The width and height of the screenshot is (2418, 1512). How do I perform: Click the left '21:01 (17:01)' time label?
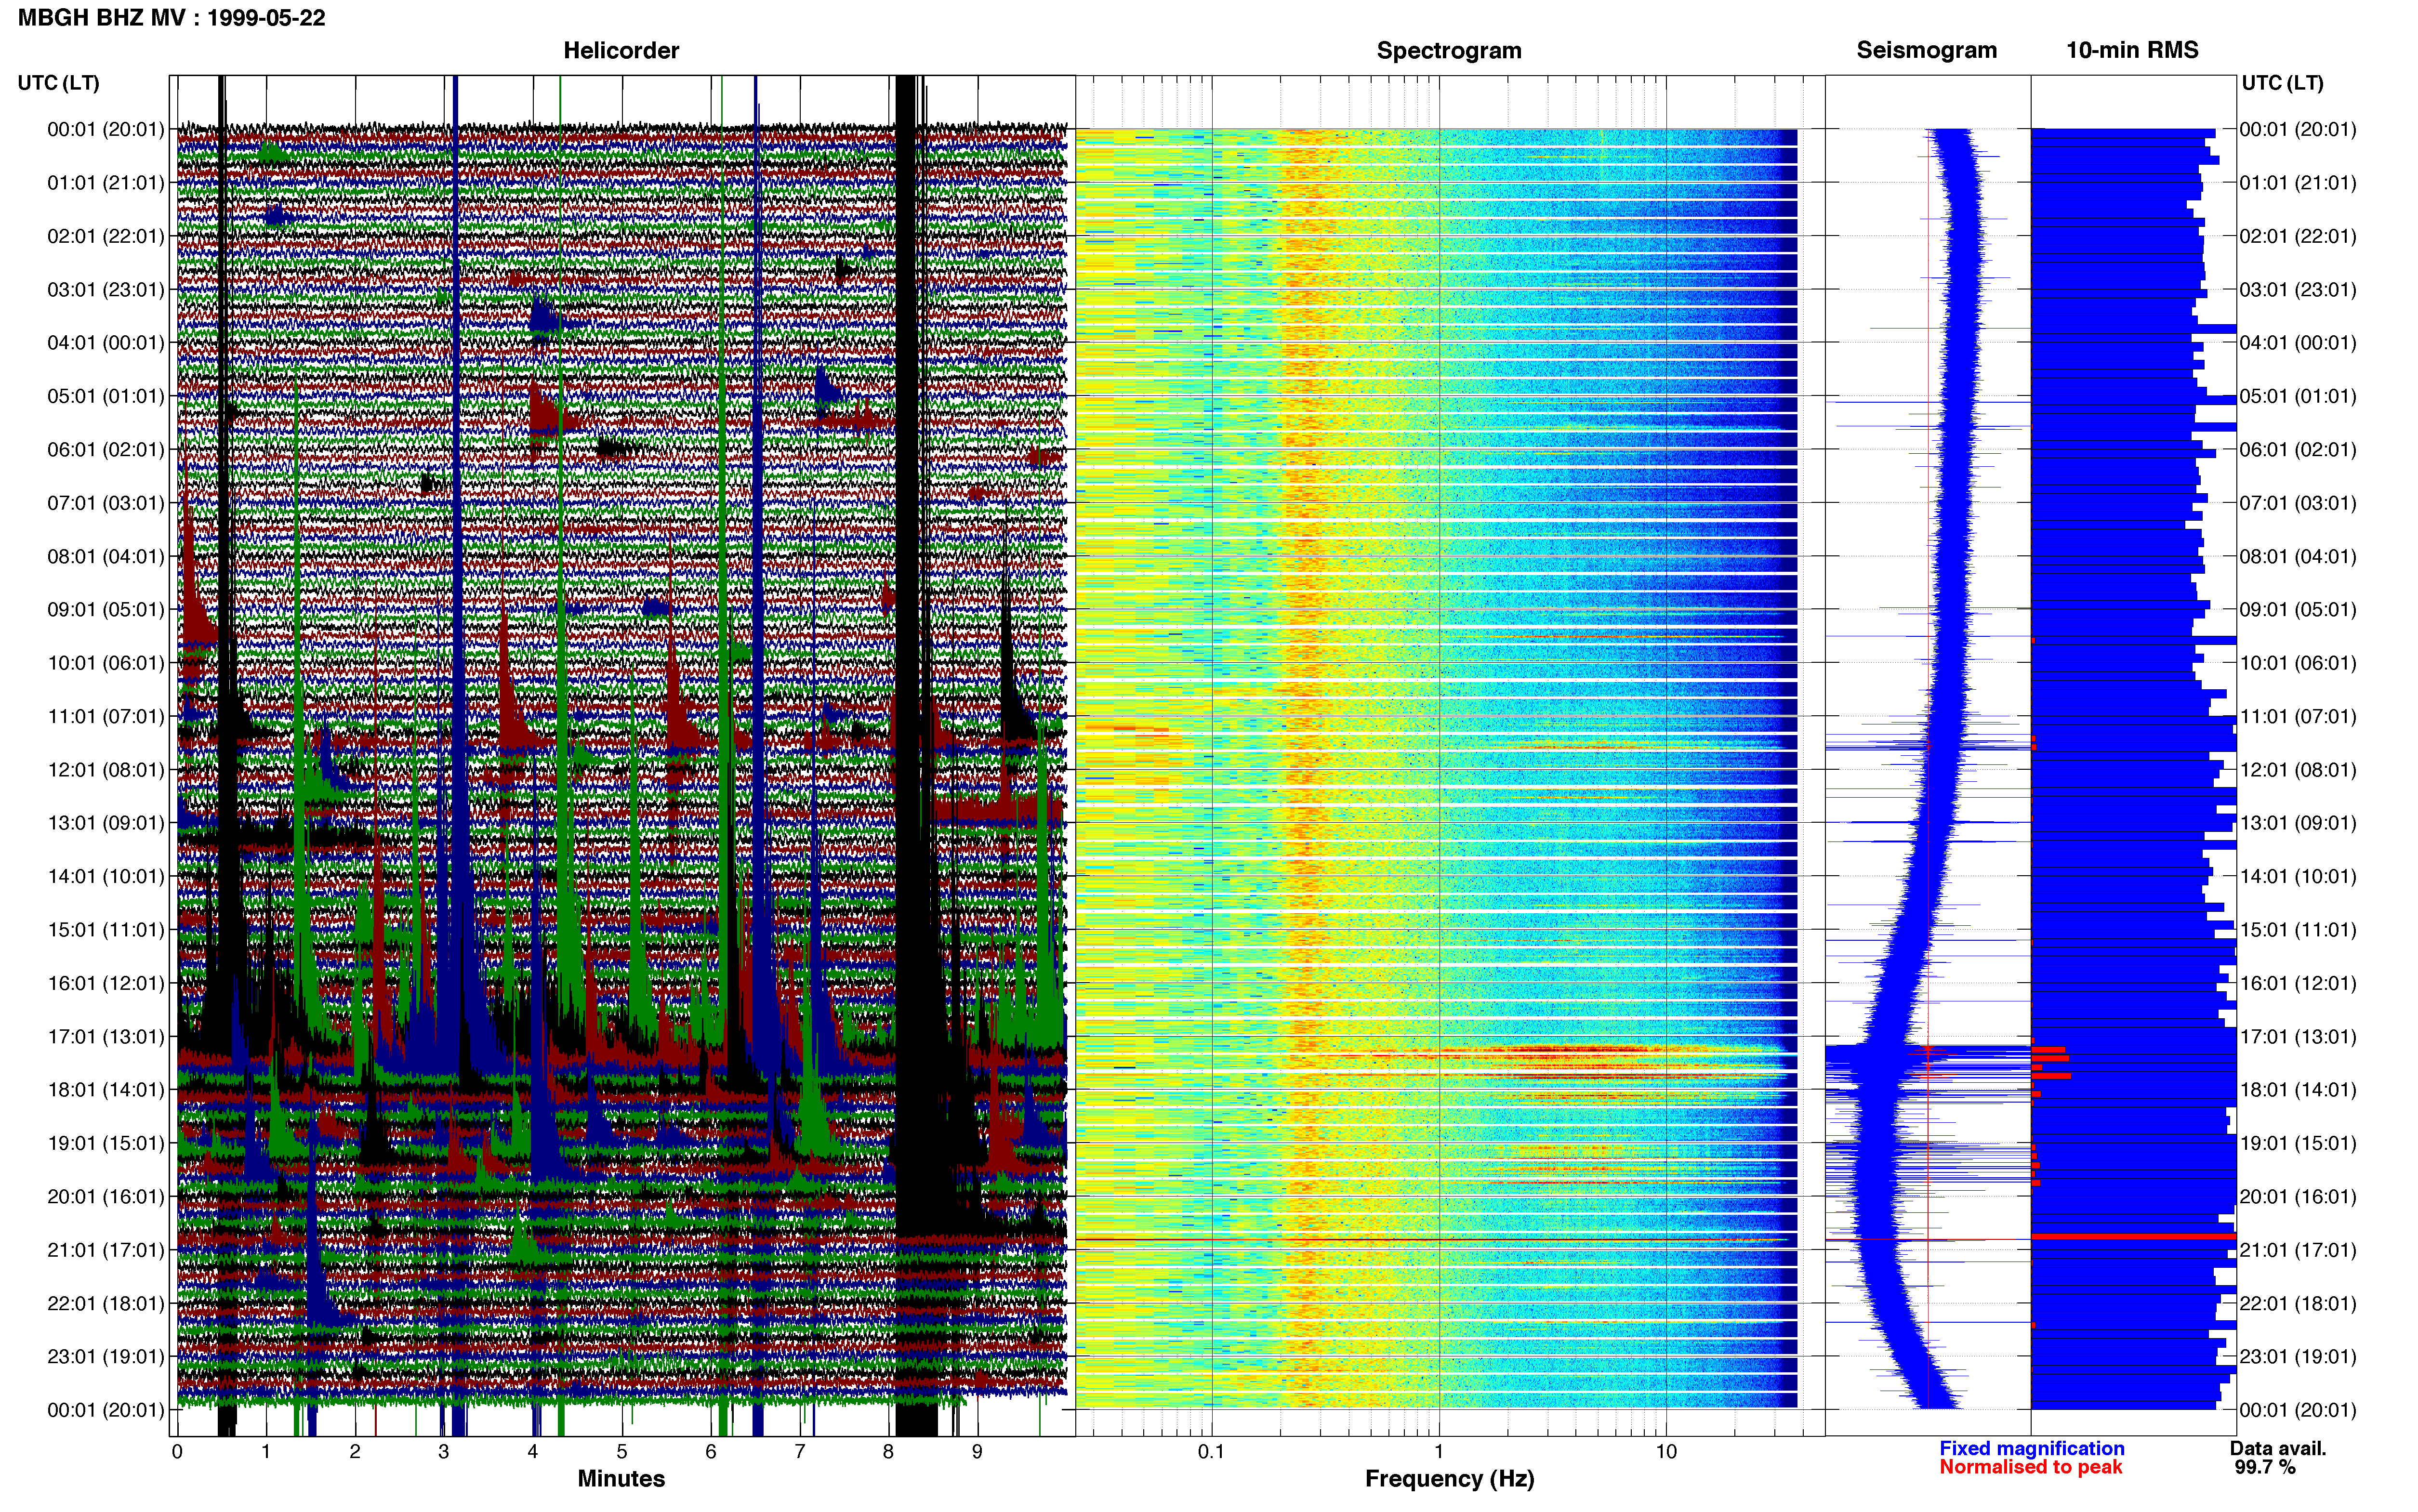106,1250
